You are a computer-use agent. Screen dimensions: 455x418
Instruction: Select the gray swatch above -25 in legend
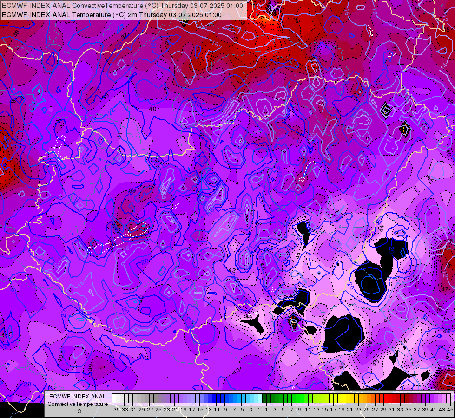click(156, 398)
